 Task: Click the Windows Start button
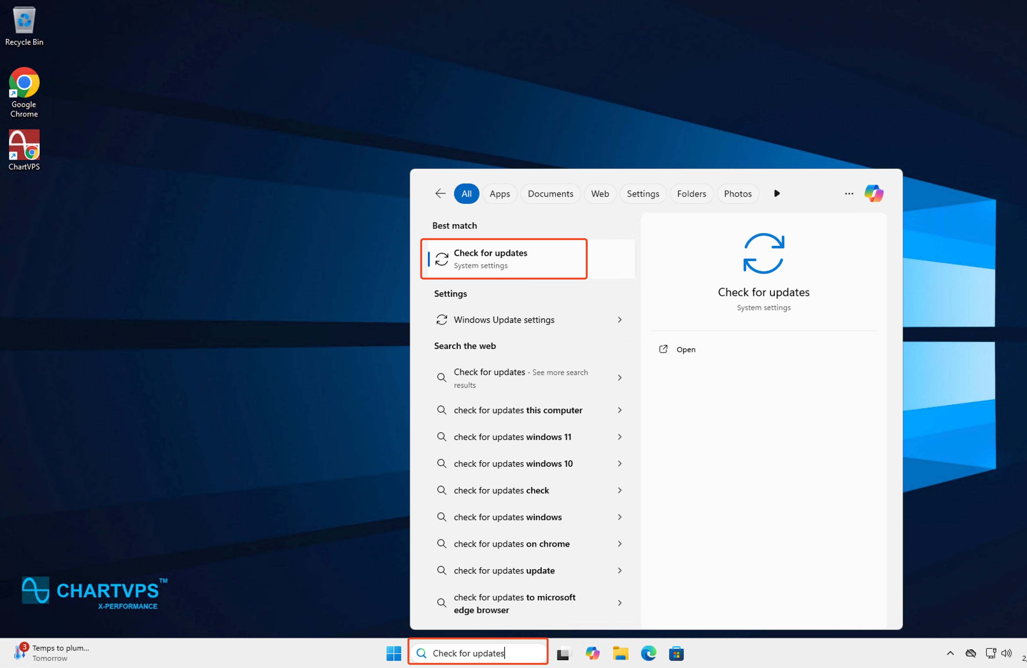393,653
